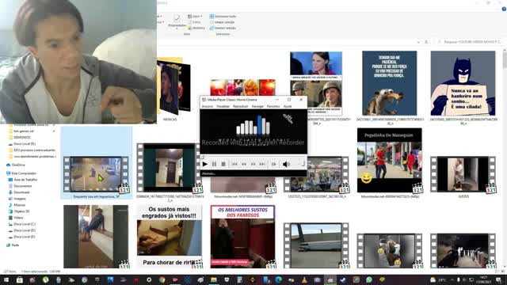Stop playback with the square stop icon
Image resolution: width=507 pixels, height=285 pixels.
coord(223,164)
